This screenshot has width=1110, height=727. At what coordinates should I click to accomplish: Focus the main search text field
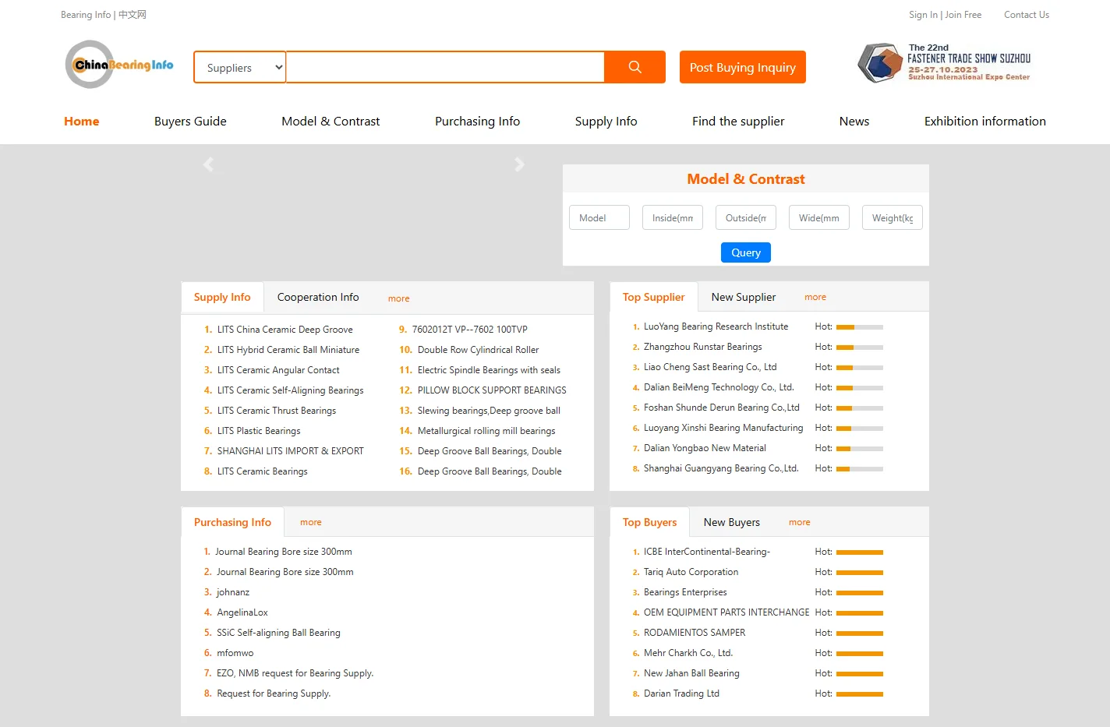pyautogui.click(x=445, y=67)
